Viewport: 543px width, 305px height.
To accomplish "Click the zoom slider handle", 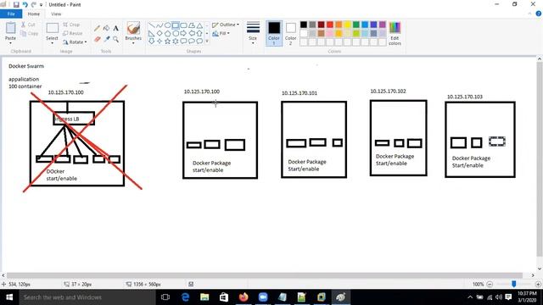I will coord(514,284).
